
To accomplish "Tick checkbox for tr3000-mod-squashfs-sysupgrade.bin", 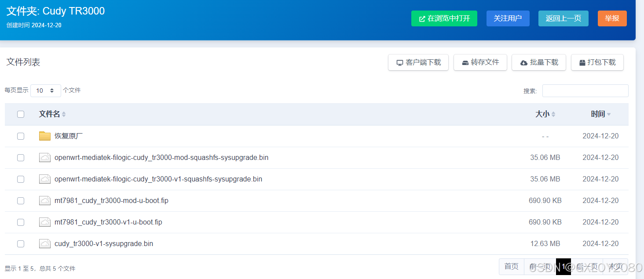I will [x=21, y=158].
